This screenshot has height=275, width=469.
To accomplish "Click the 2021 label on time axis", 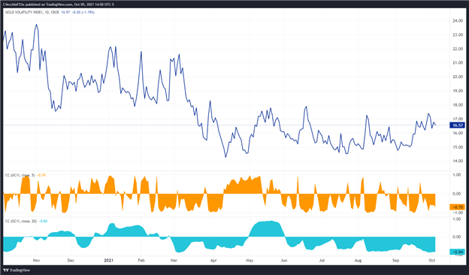I will (108, 261).
